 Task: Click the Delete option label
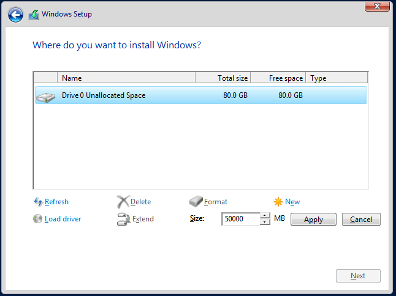[140, 202]
